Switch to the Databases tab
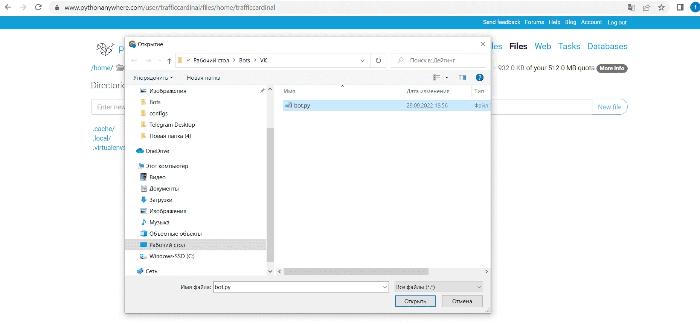Image resolution: width=700 pixels, height=324 pixels. 607,46
